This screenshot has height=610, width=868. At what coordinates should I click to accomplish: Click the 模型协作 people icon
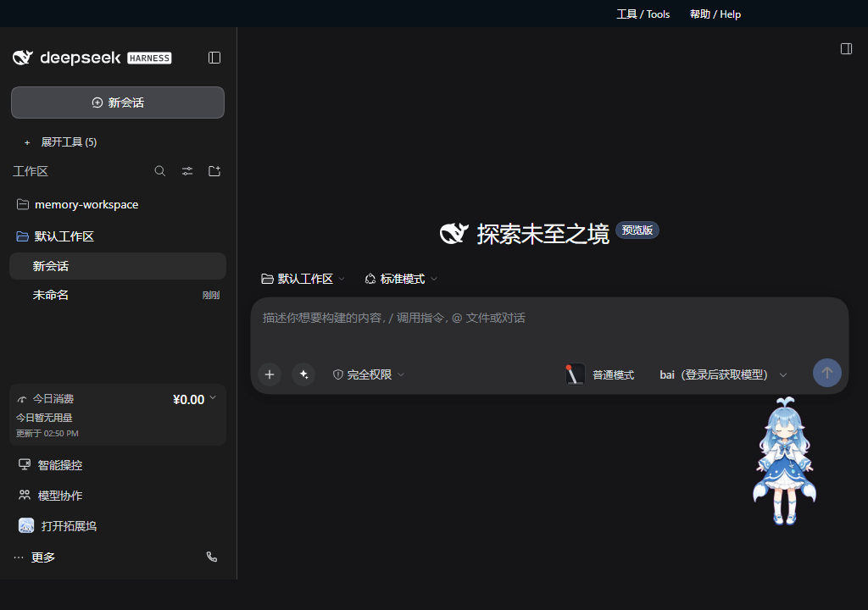pos(25,495)
